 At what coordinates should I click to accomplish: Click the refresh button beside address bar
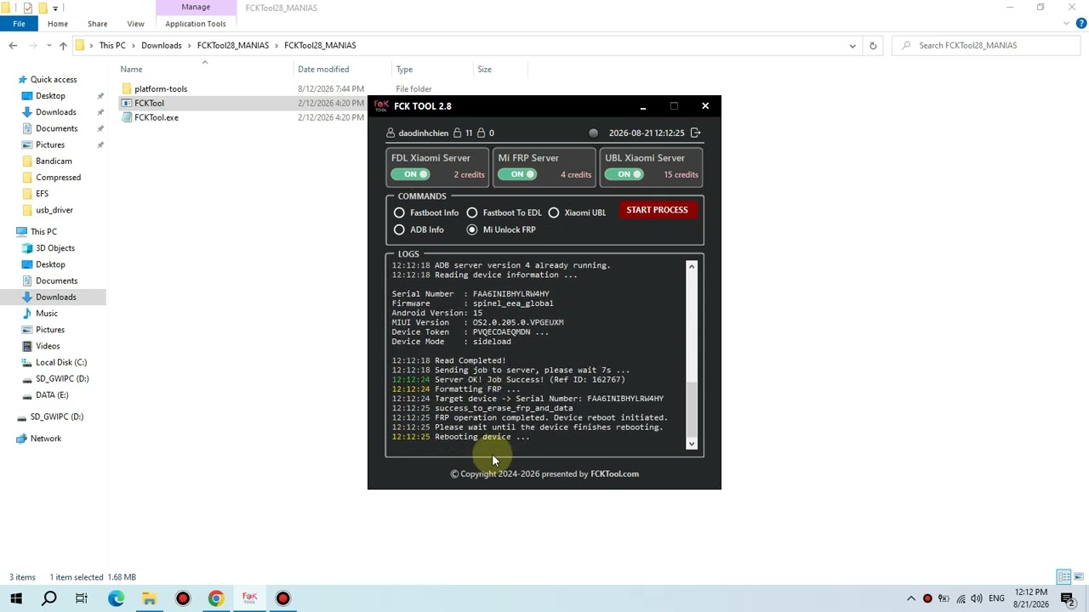tap(873, 46)
